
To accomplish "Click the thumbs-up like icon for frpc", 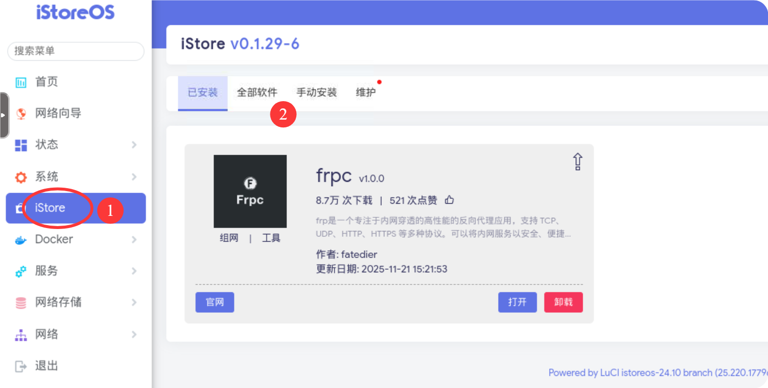I will pyautogui.click(x=449, y=200).
